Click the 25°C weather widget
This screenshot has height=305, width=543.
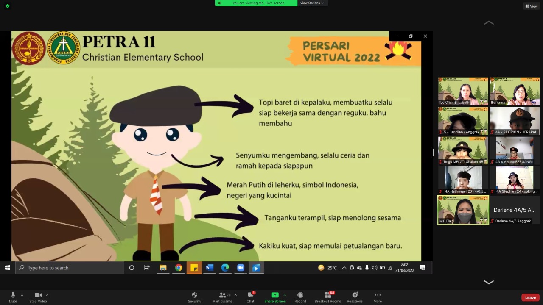(327, 268)
